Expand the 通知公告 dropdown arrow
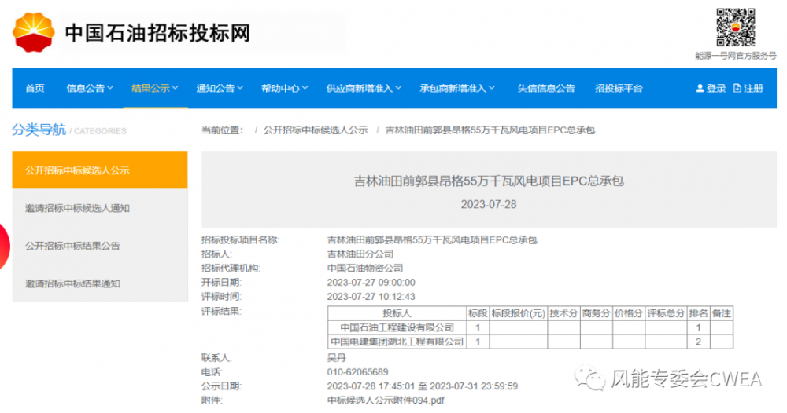 point(240,88)
